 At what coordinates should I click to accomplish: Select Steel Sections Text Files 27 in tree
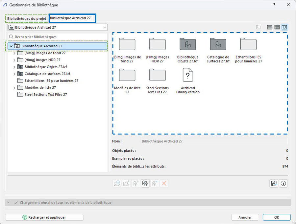(x=45, y=95)
